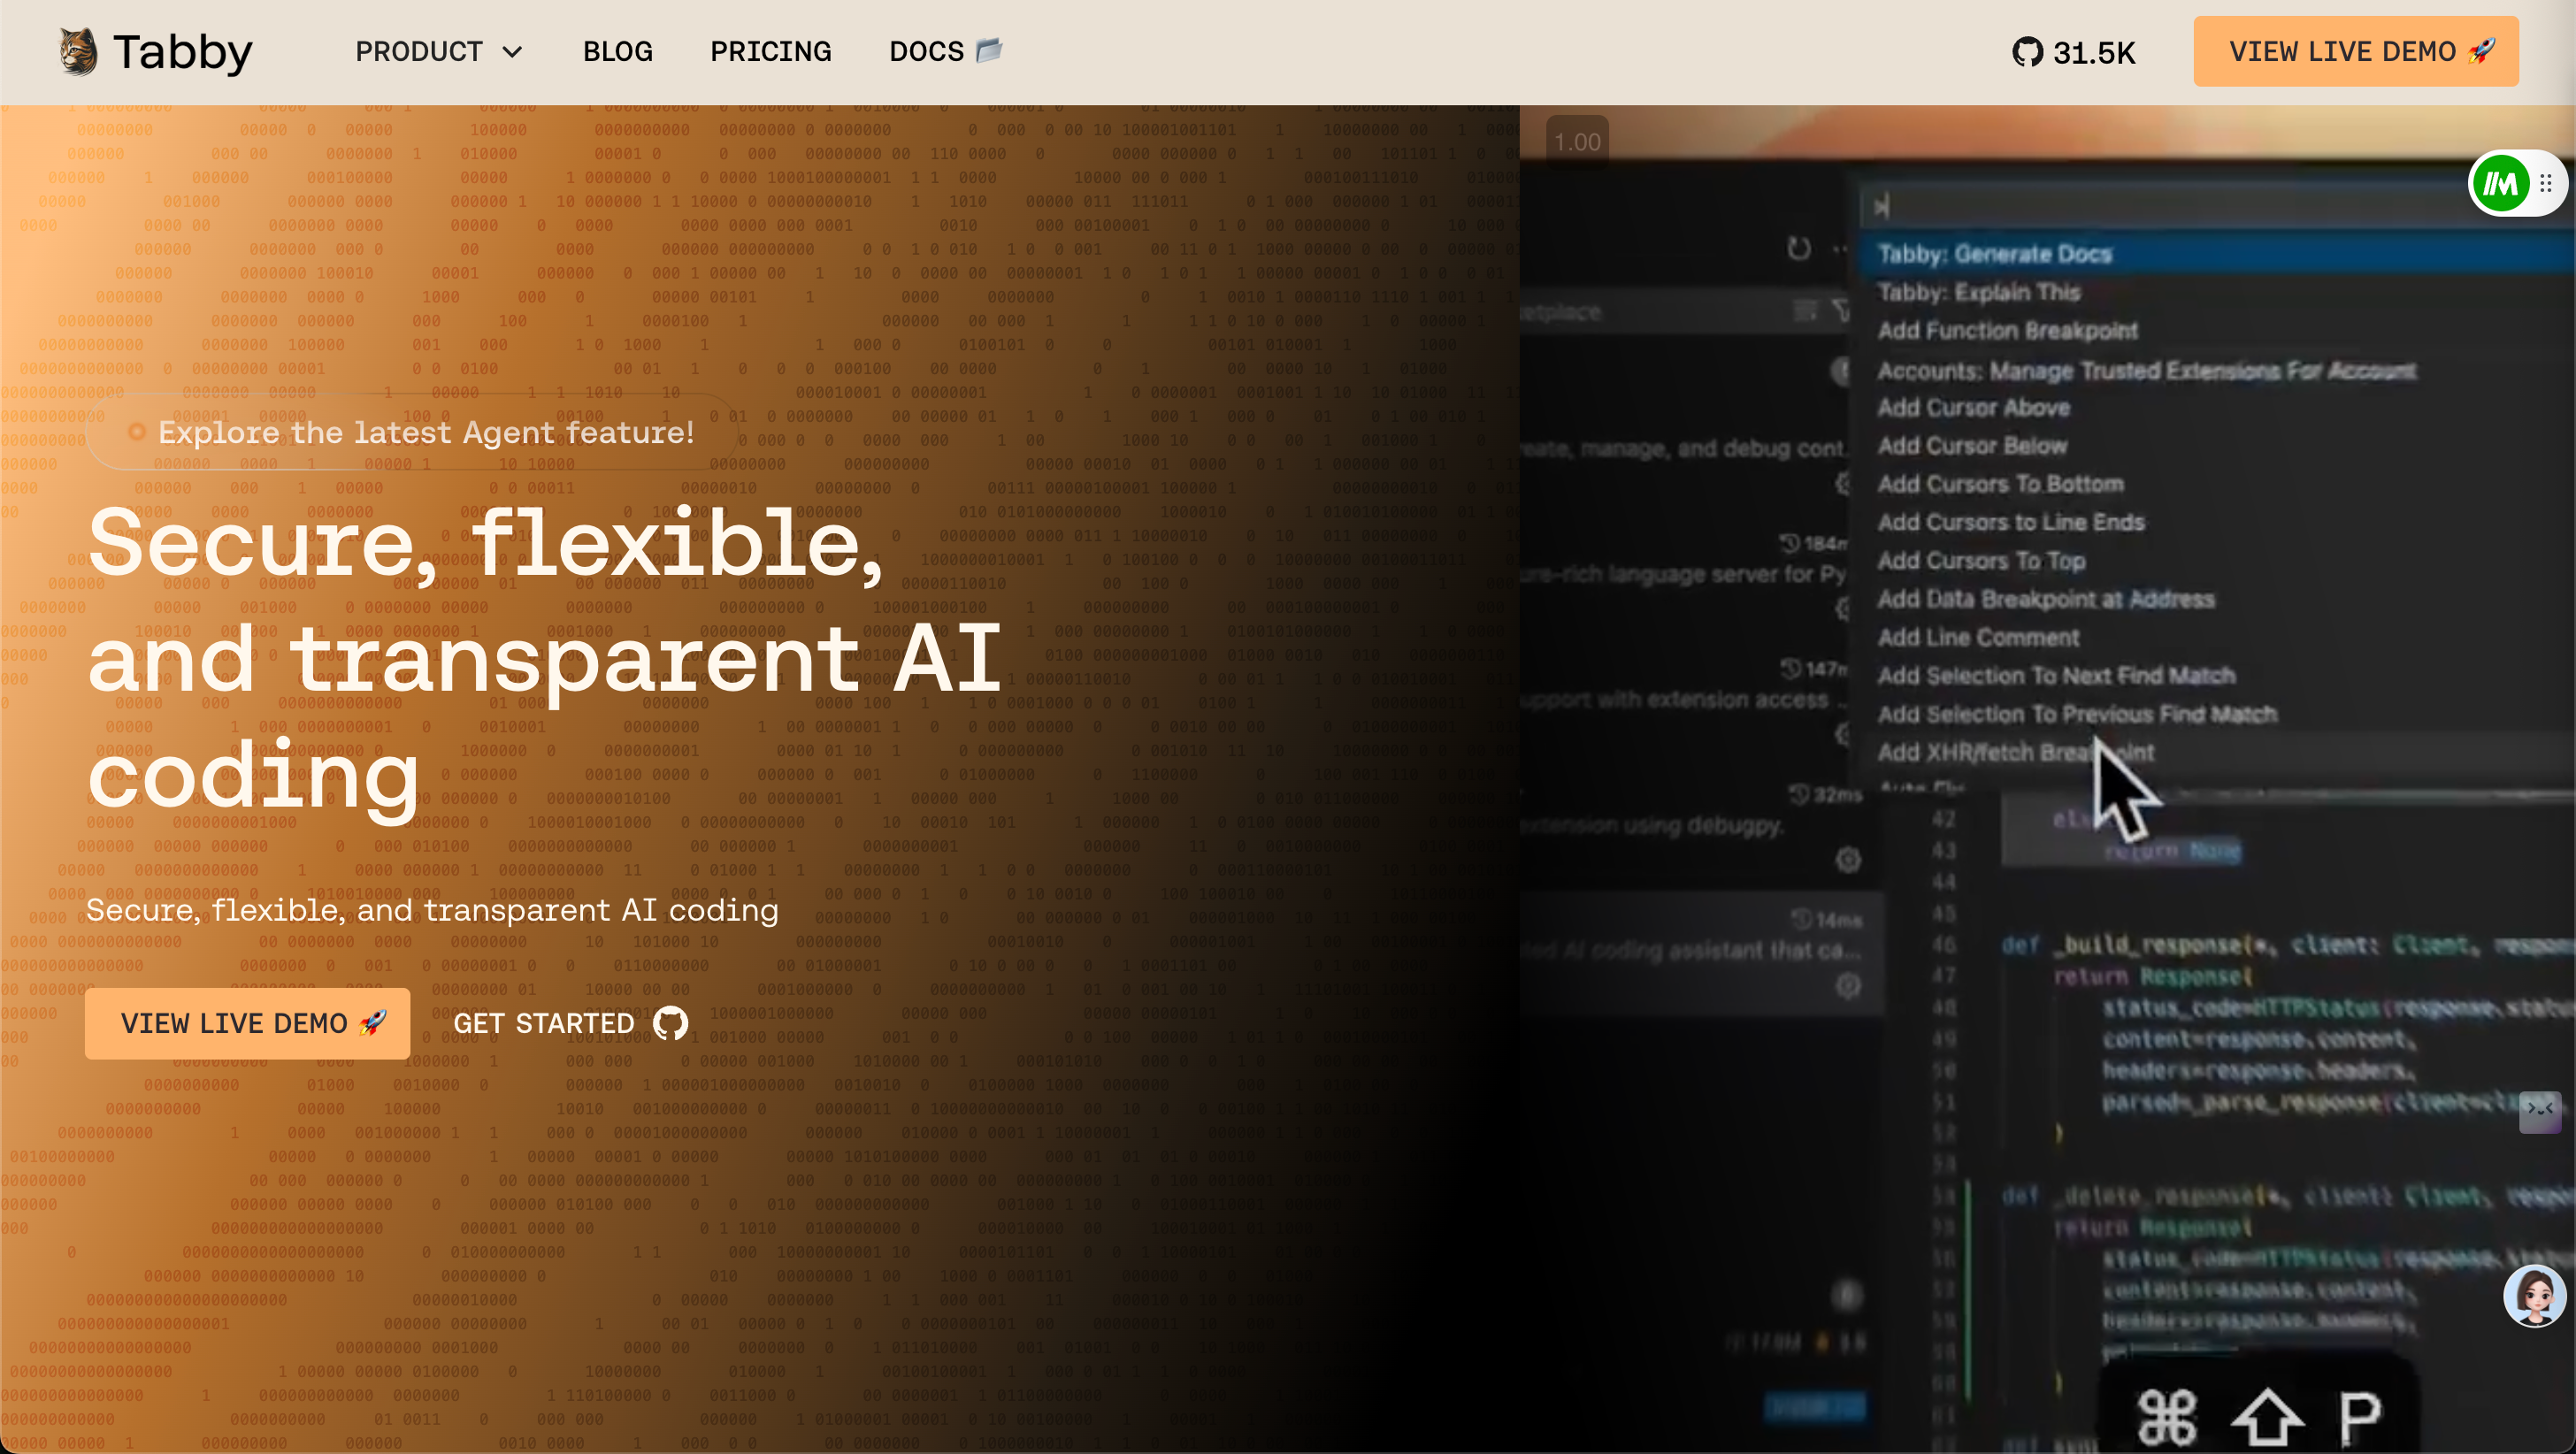Click the hero VIEW LIVE DEMO button
Viewport: 2576px width, 1454px height.
click(247, 1023)
